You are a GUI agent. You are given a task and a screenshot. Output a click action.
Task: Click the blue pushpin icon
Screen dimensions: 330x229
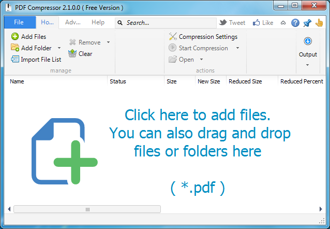click(307, 23)
